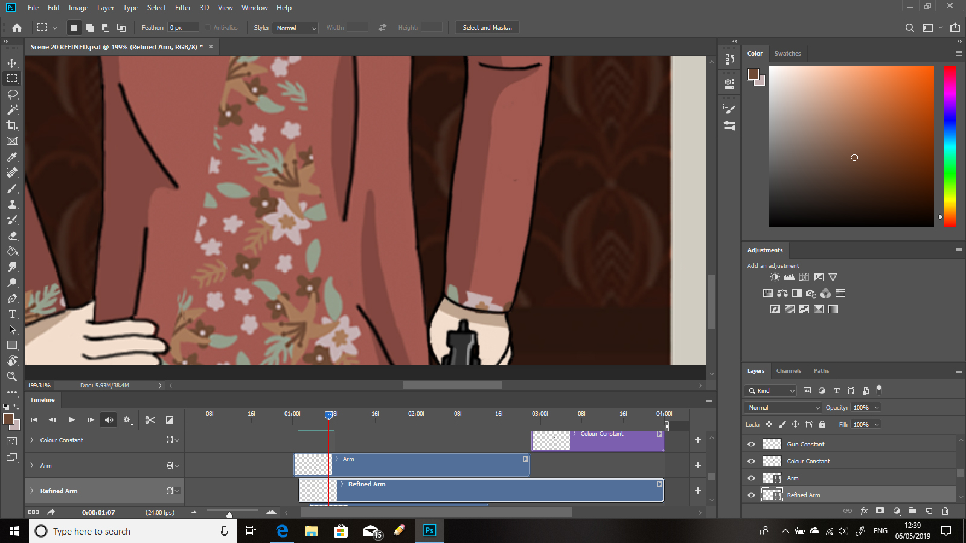Switch to the Channels tab
This screenshot has height=543, width=966.
788,371
